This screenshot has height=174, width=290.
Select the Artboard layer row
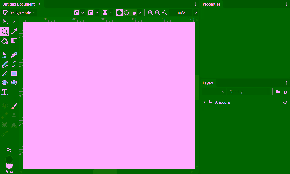245,102
